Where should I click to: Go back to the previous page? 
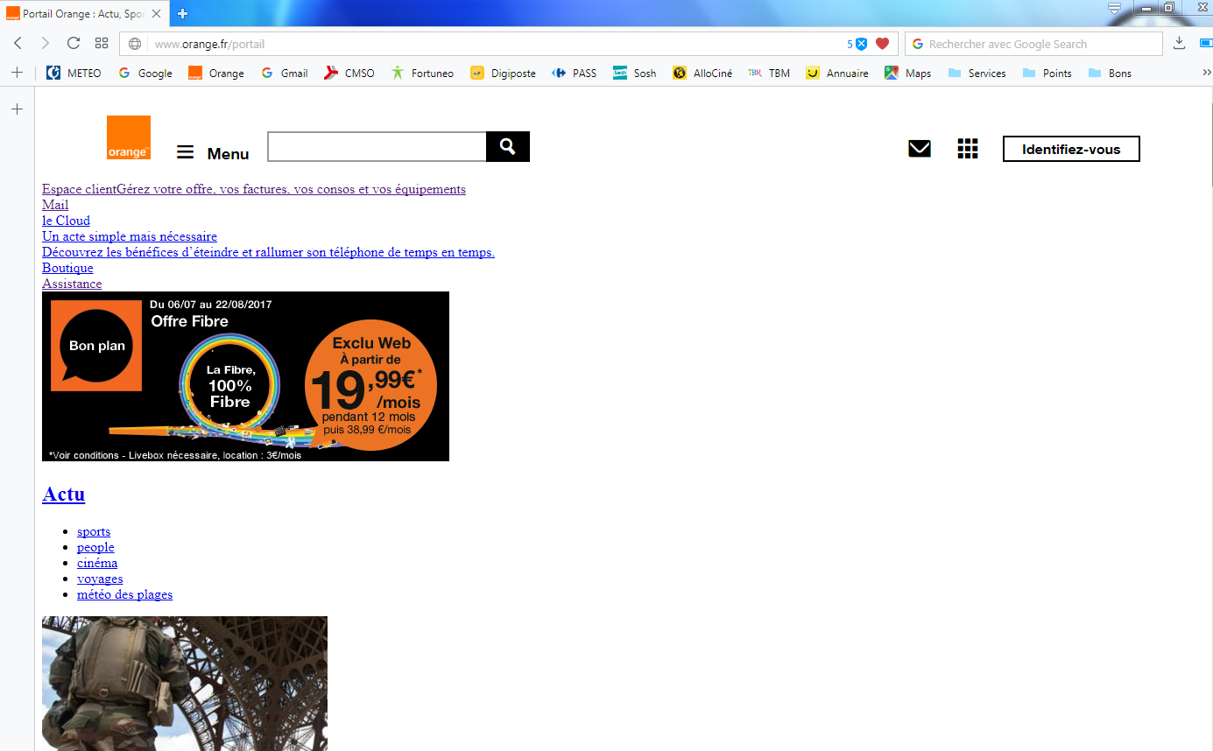[x=18, y=44]
